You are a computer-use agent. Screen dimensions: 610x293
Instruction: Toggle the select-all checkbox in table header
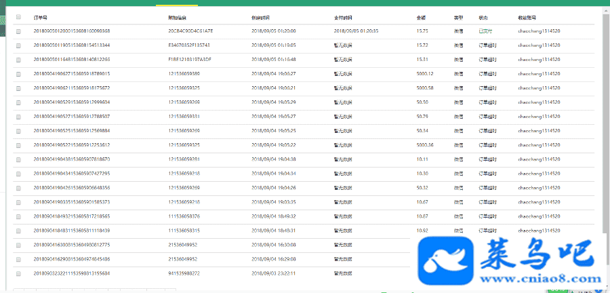[x=18, y=17]
